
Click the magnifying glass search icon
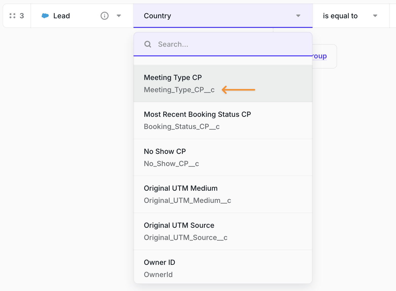tap(148, 44)
